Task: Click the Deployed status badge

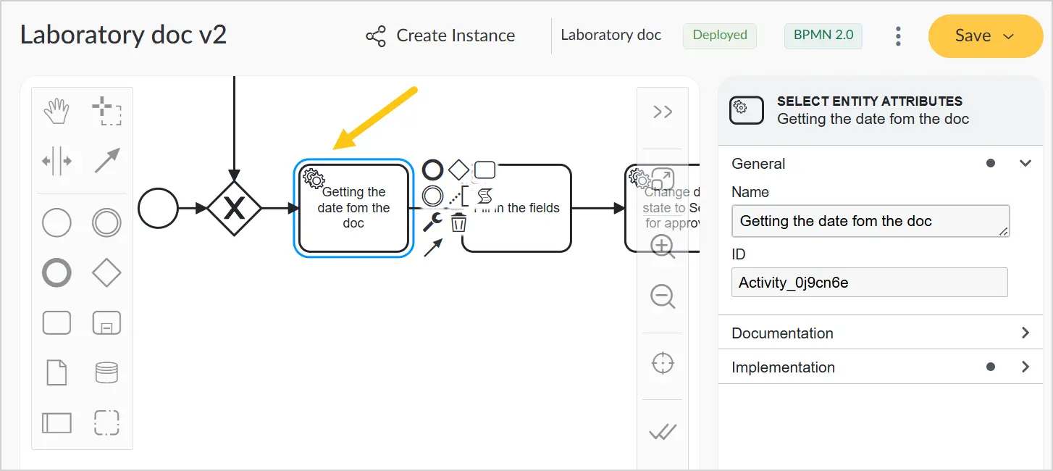Action: pyautogui.click(x=720, y=35)
